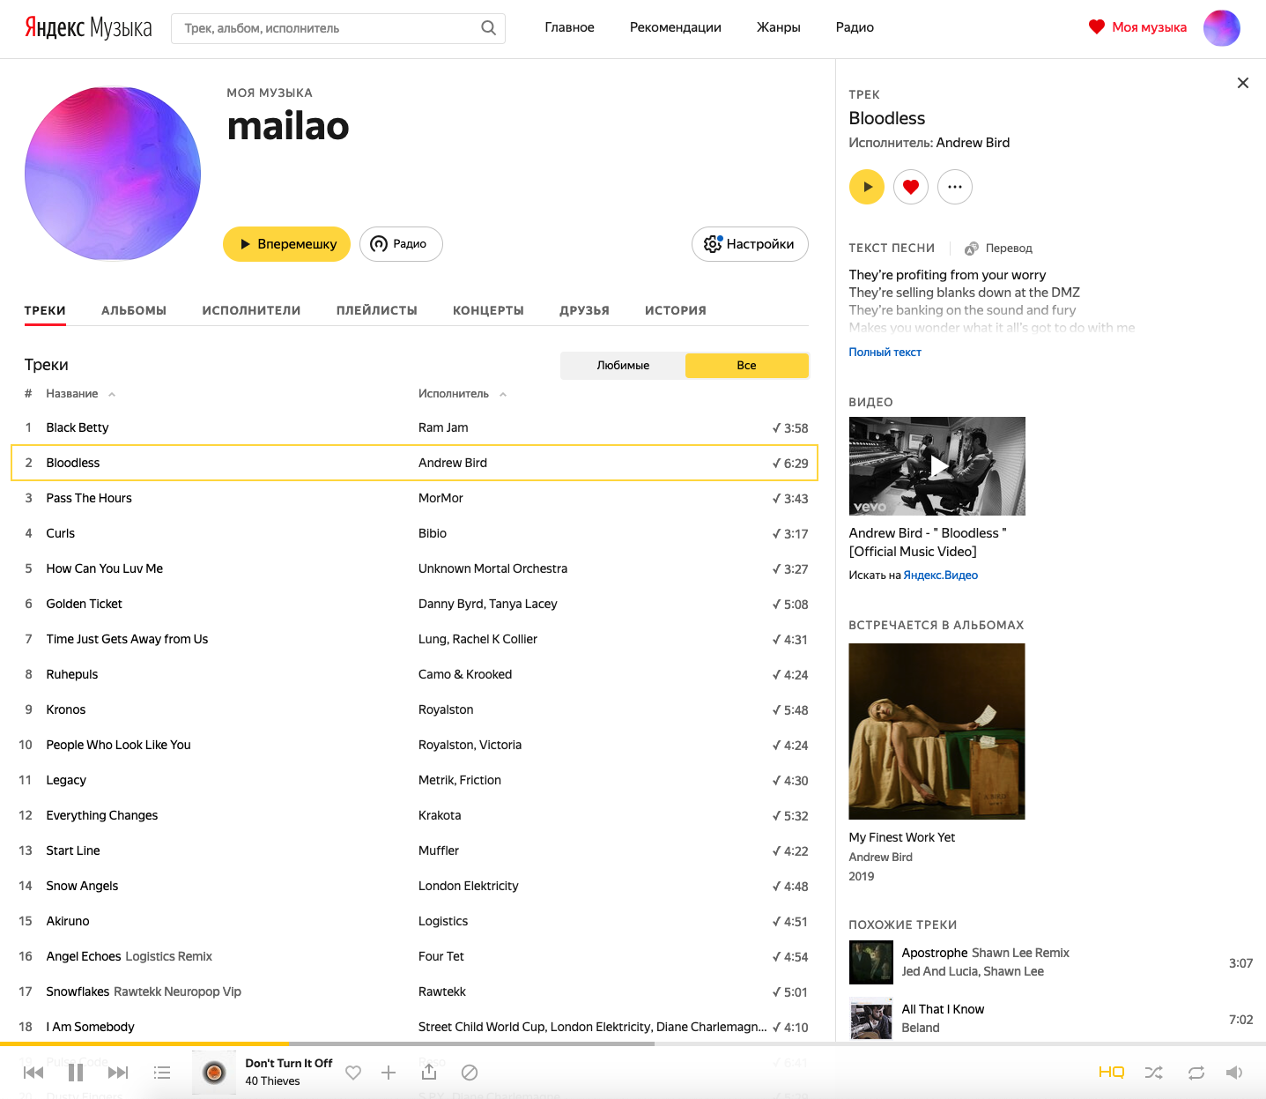Viewport: 1266px width, 1099px height.
Task: Open the play queue list icon
Action: click(x=162, y=1073)
